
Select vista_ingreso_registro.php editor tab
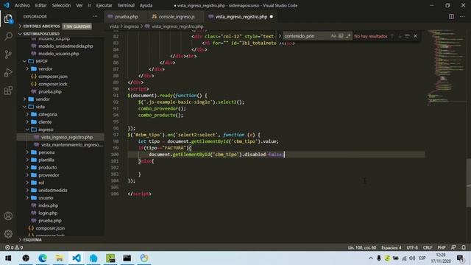click(x=241, y=17)
